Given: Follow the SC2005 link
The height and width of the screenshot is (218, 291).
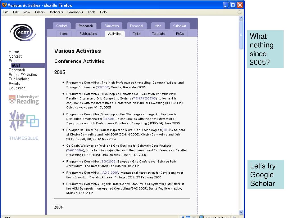Looking at the screenshot, I should [102, 87].
